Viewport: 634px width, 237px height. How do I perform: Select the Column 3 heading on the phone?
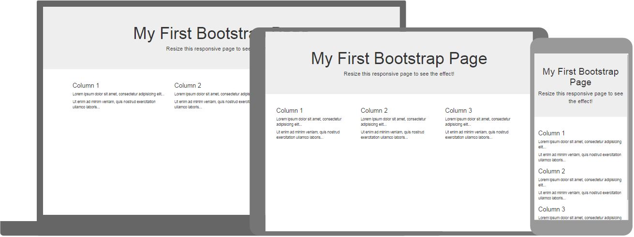(x=551, y=210)
